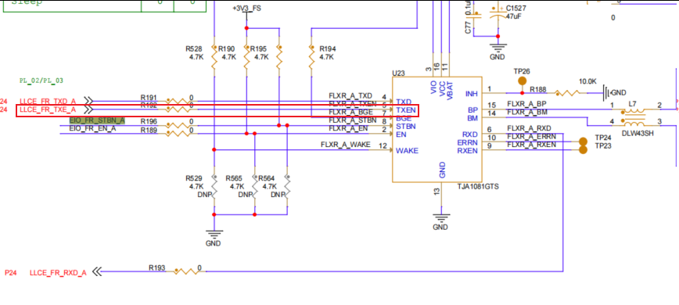The height and width of the screenshot is (305, 679).
Task: Select the R193 resistor zigzag symbol
Action: (185, 271)
